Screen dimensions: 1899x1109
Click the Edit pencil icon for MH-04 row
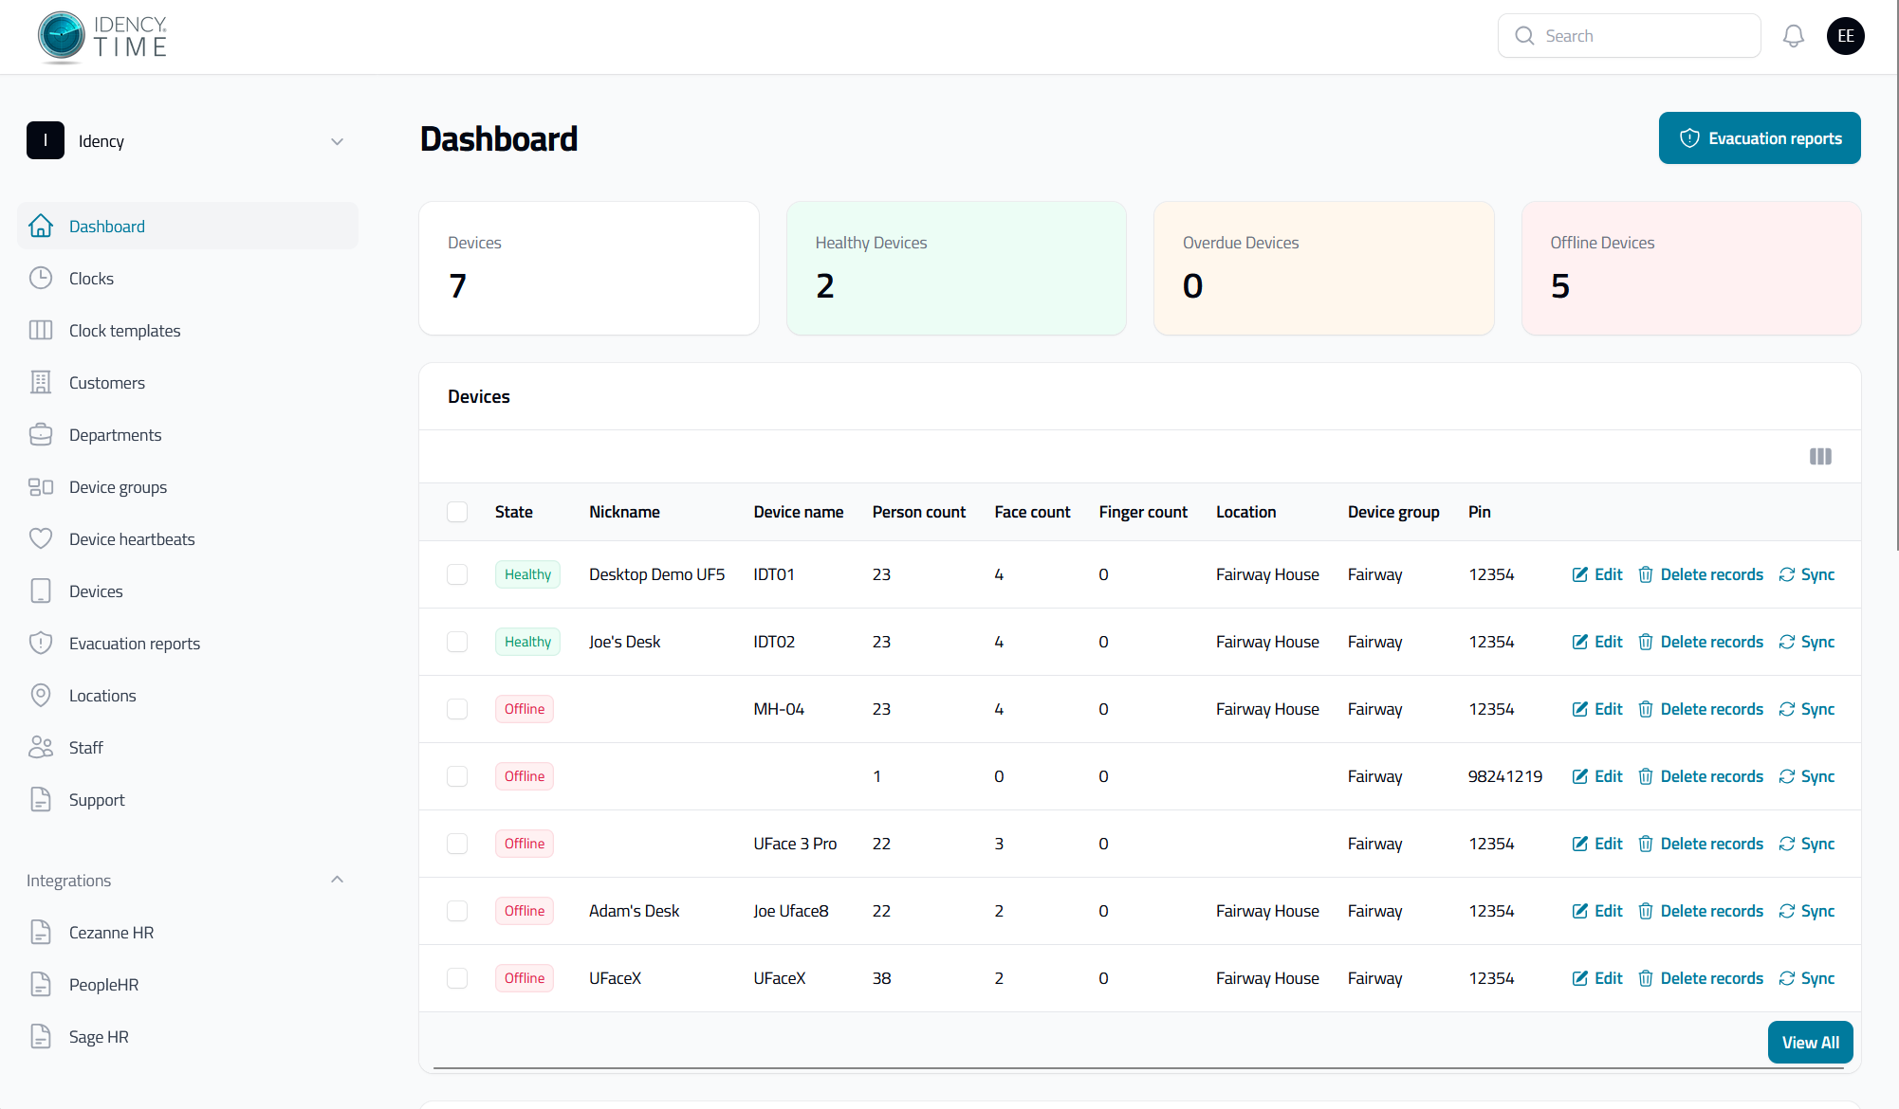(1580, 709)
